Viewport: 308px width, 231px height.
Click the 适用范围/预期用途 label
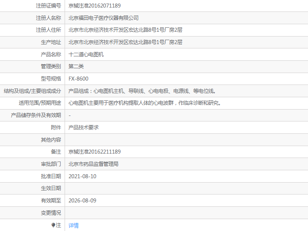40,103
